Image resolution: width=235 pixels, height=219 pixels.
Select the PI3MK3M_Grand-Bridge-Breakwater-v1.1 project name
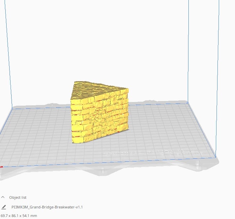coord(47,207)
